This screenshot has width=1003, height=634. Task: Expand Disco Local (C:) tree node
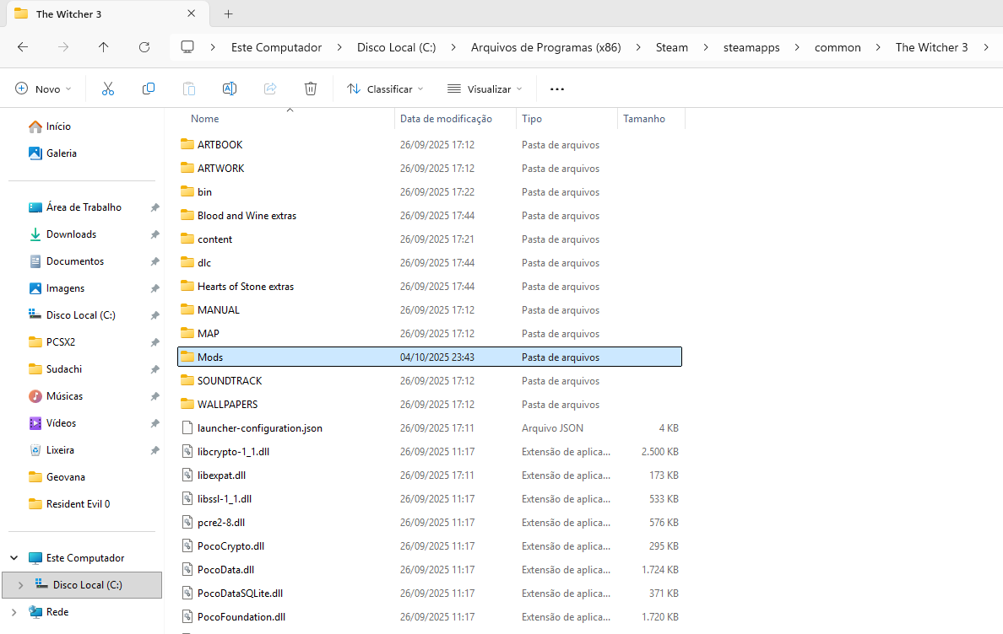pos(20,585)
